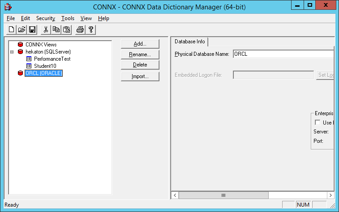339x212 pixels.
Task: Click the PerformanceTest table icon
Action: [29, 58]
